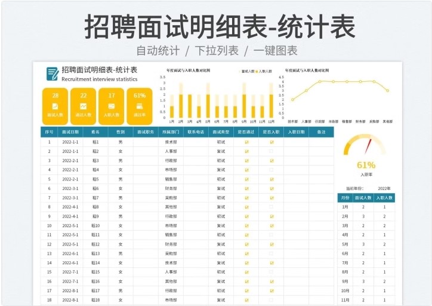Click the 月份 header in the monthly table

click(345, 198)
